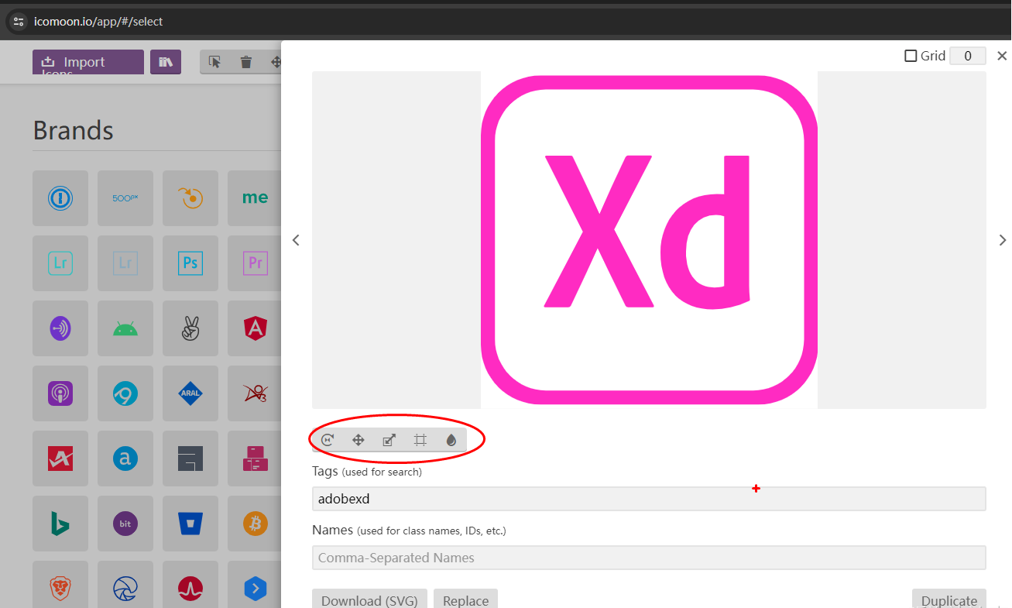This screenshot has height=608, width=1012.
Task: Select the blue circle 'a' icon
Action: coord(125,459)
